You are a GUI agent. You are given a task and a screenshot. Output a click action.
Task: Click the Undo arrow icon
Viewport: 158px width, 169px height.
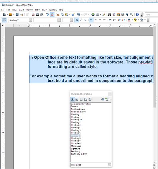pyautogui.click(x=79, y=14)
